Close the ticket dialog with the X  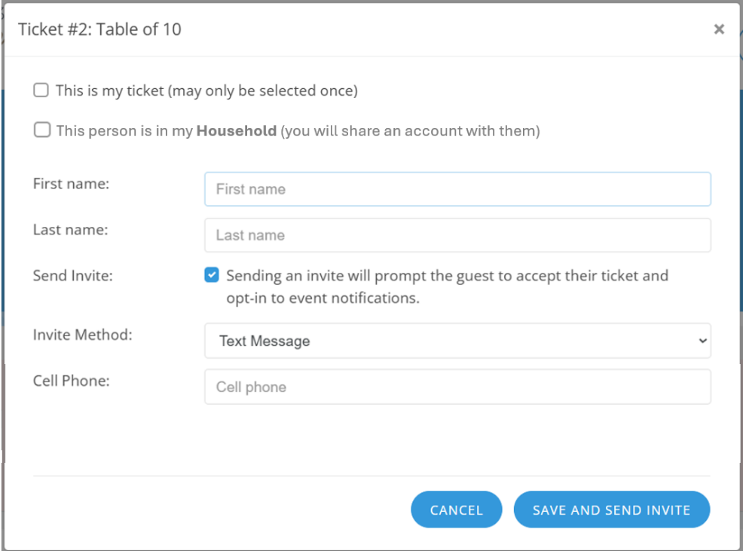click(x=719, y=29)
